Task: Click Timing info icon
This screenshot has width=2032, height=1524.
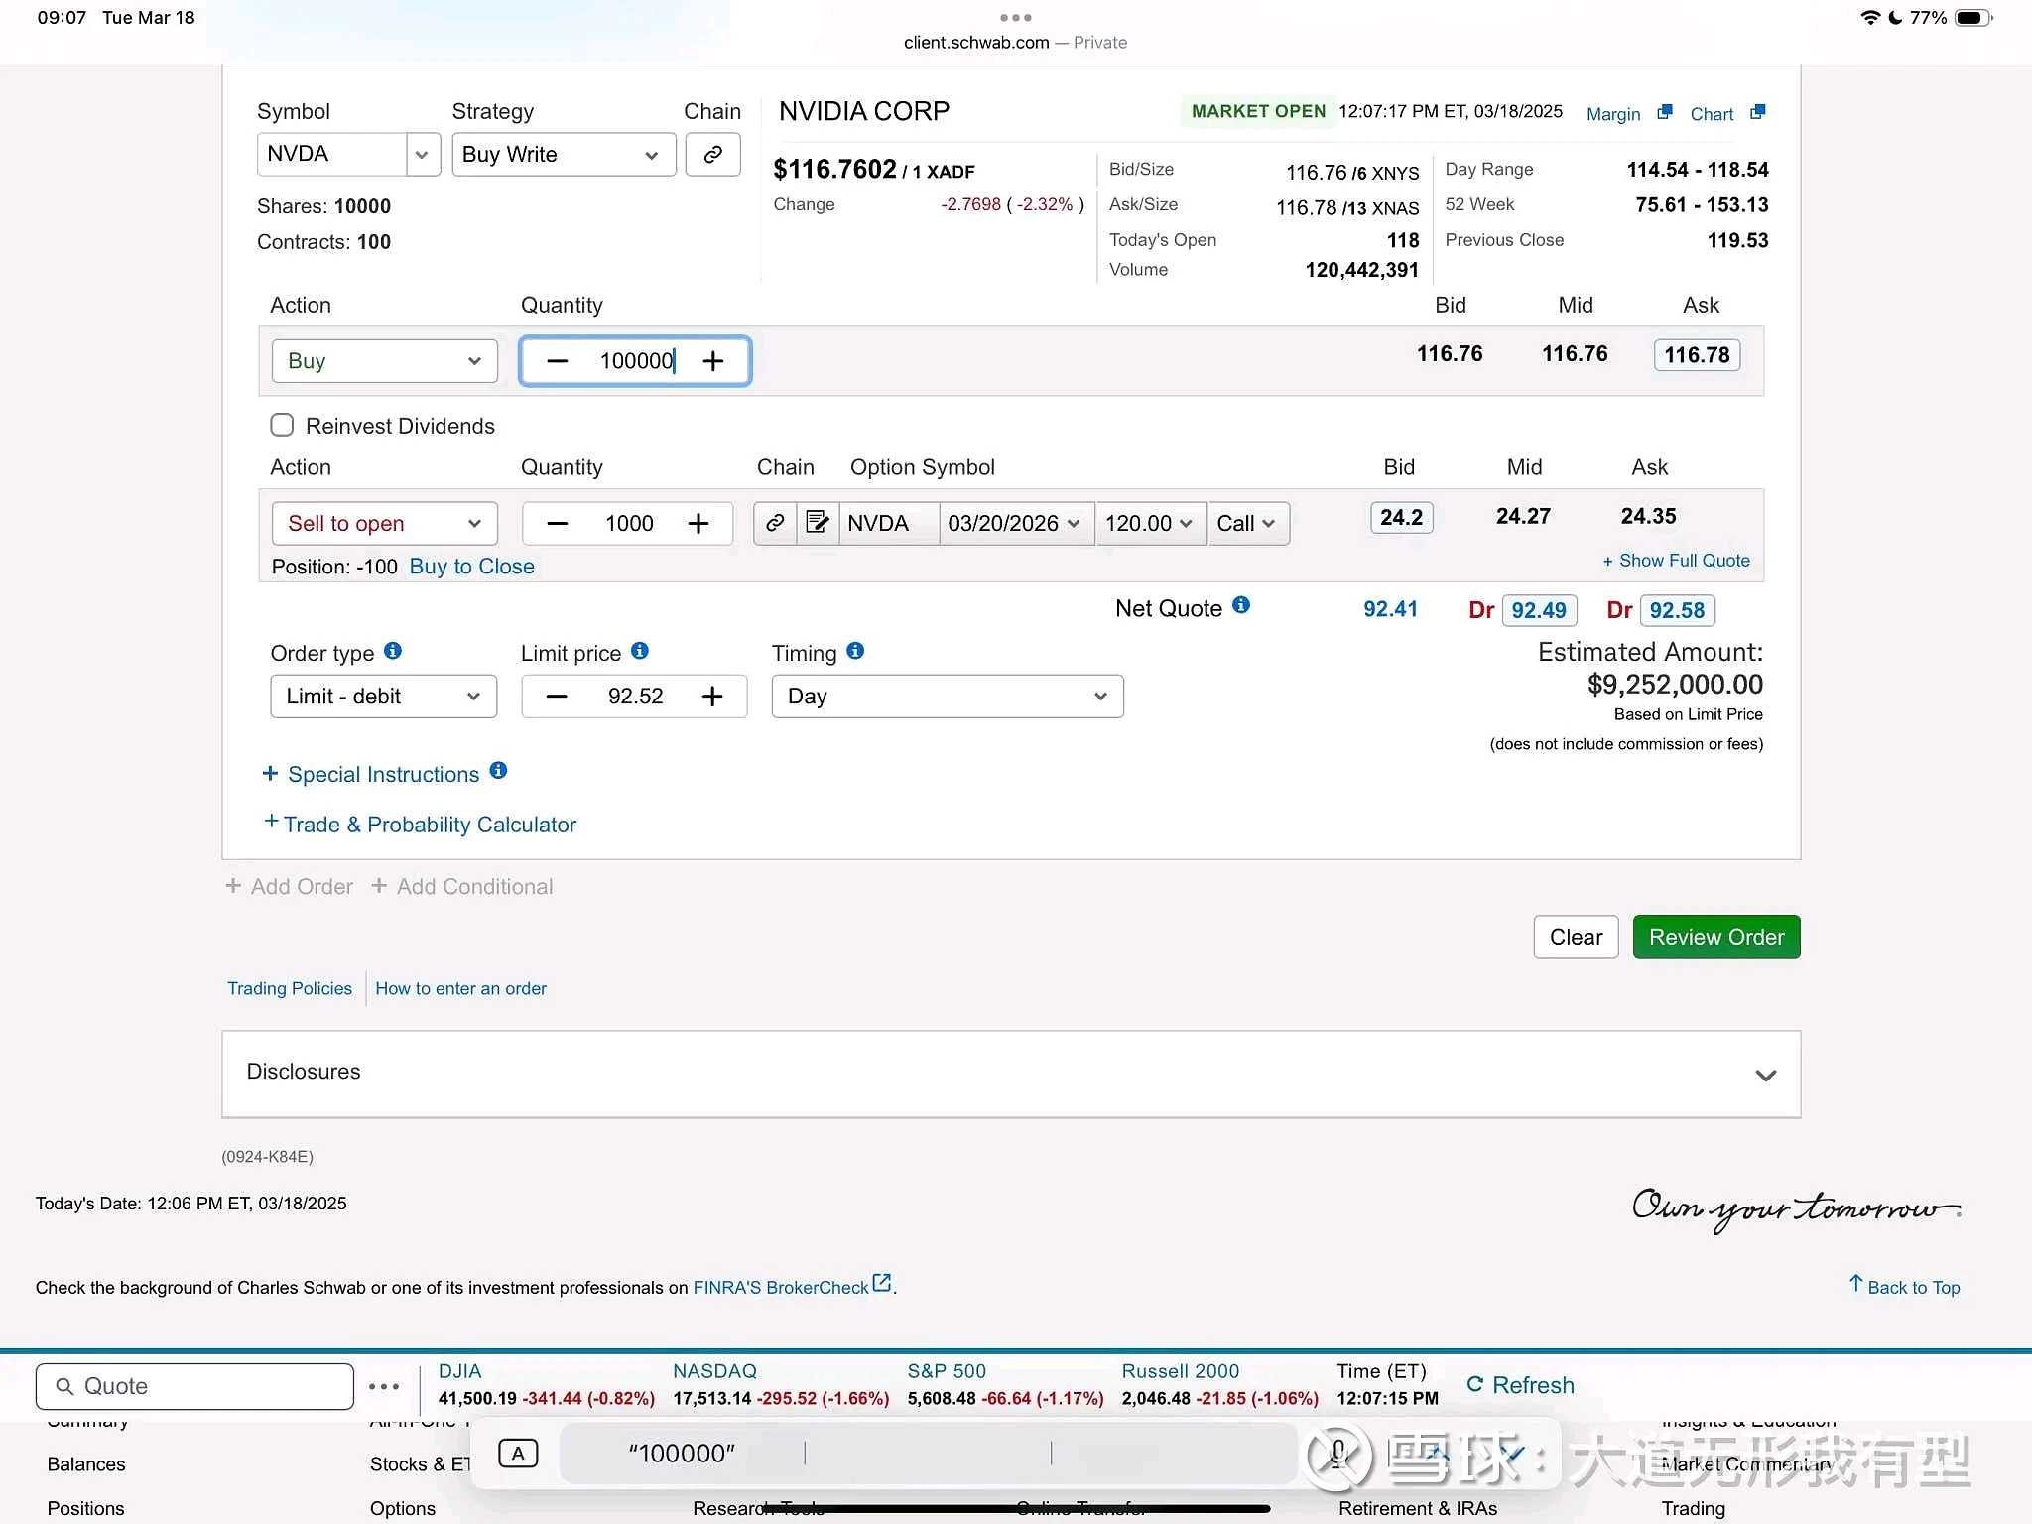Action: [855, 651]
